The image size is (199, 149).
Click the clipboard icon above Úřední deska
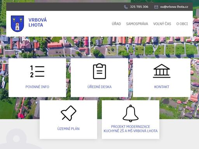click(99, 71)
